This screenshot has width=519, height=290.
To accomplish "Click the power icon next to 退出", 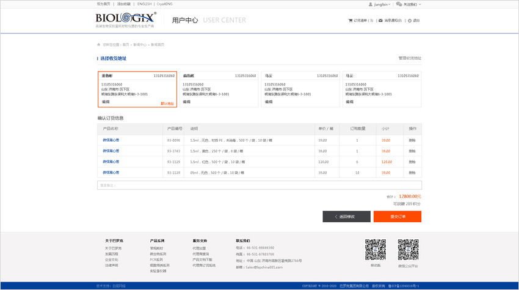I will click(410, 21).
